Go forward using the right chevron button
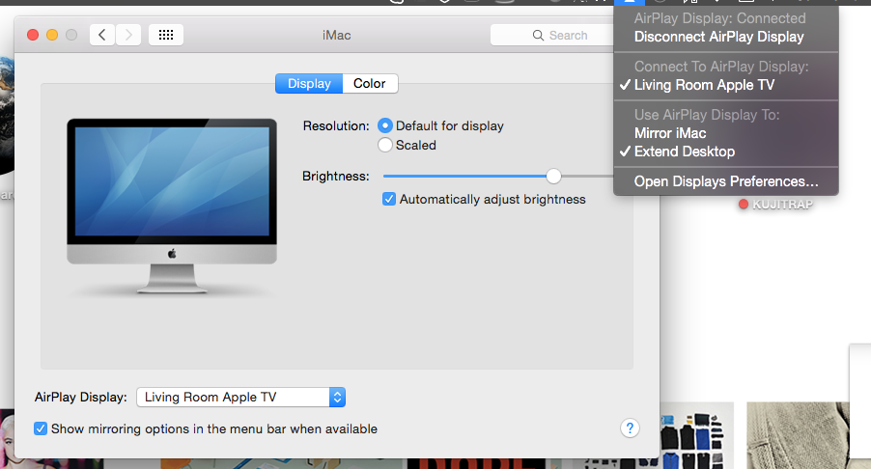871x469 pixels. [x=128, y=35]
